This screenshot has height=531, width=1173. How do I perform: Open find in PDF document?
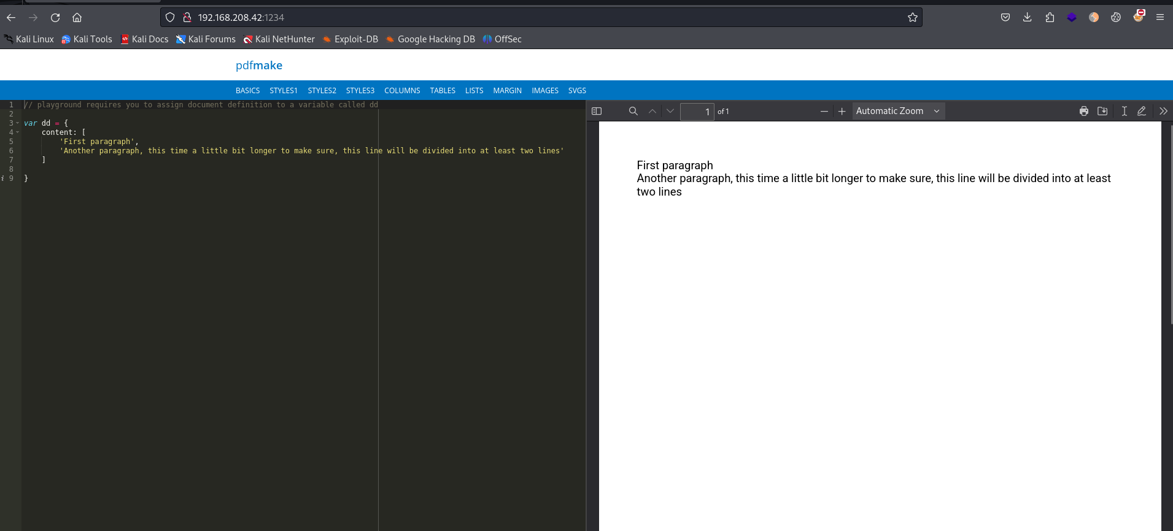(633, 111)
